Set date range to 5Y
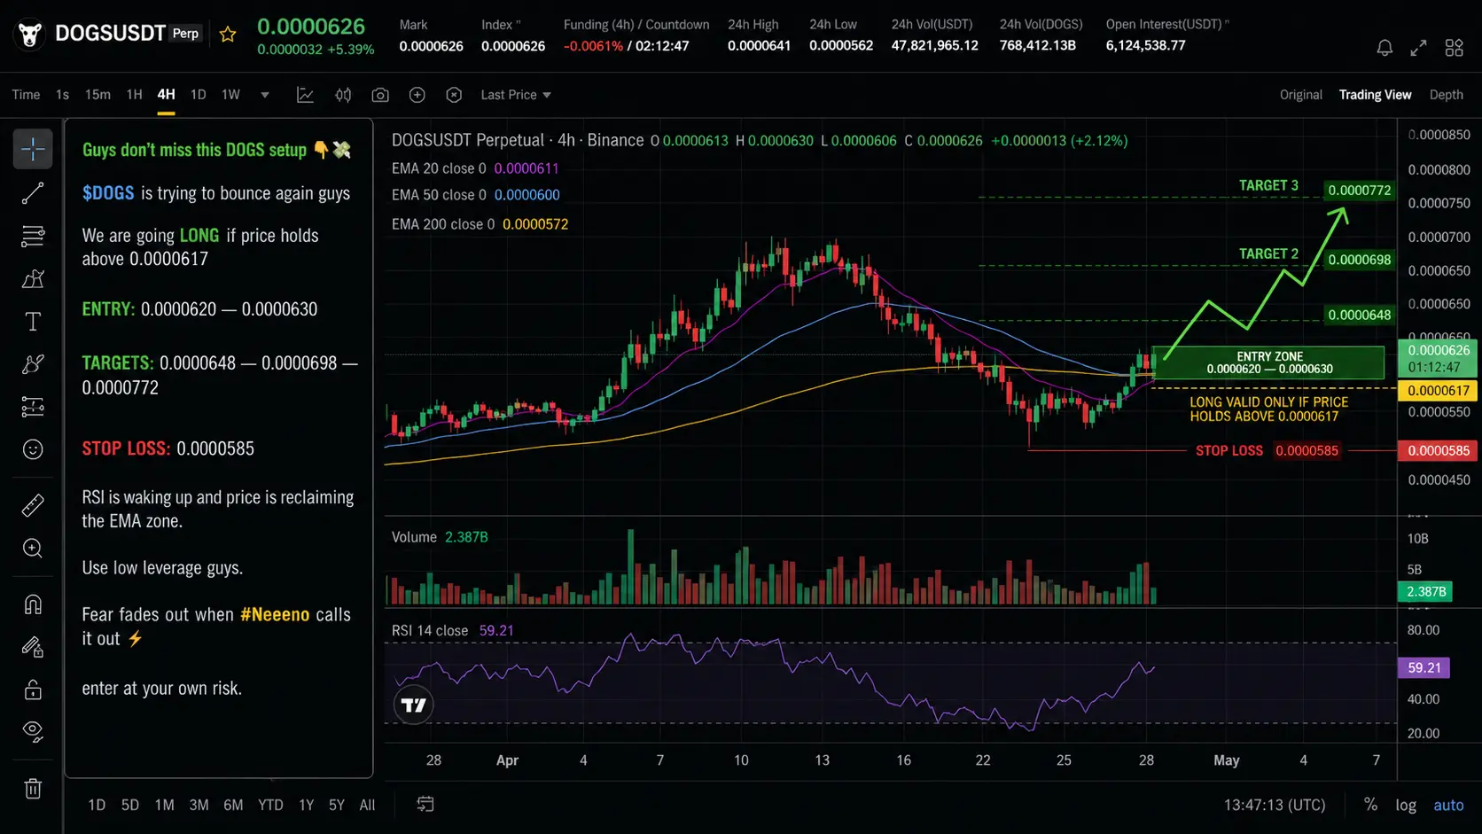 point(337,805)
